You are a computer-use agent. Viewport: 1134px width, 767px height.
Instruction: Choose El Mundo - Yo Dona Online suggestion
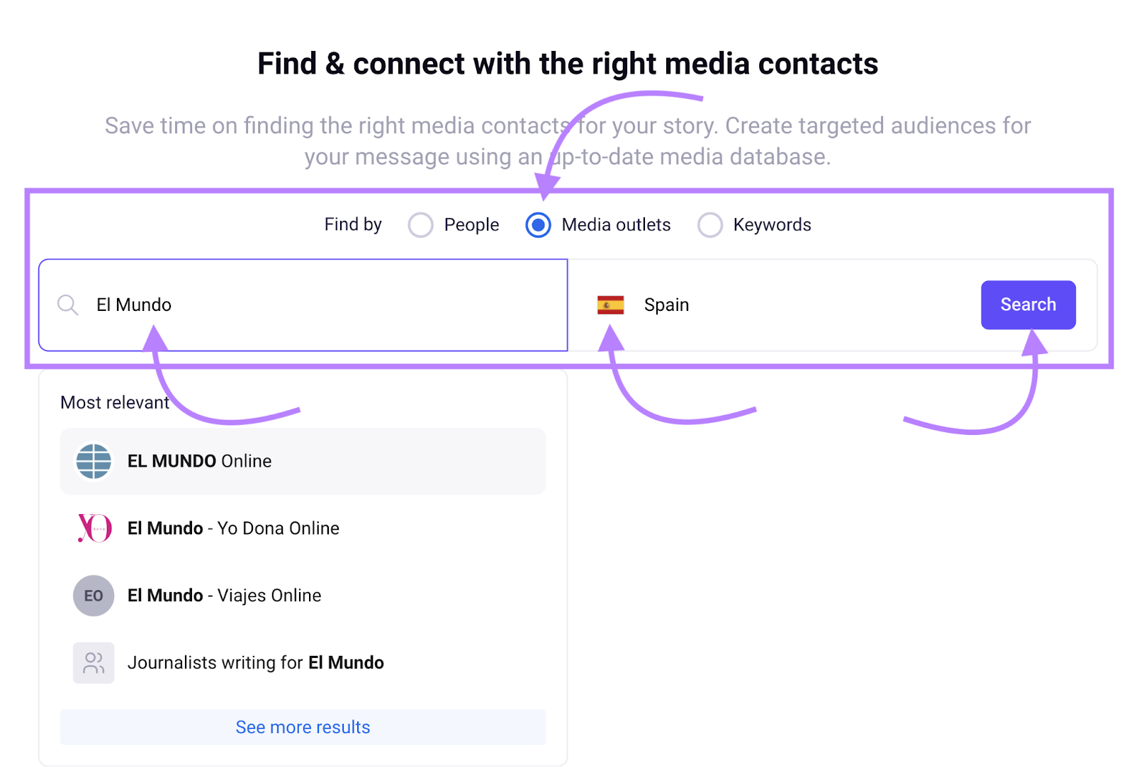click(233, 528)
